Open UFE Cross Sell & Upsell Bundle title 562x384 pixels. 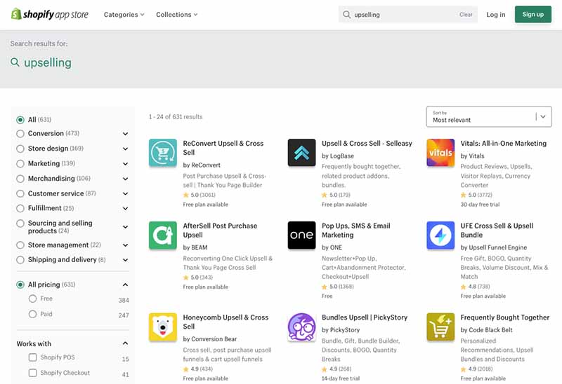tap(497, 231)
